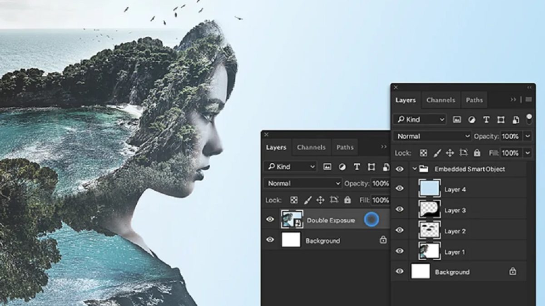This screenshot has width=545, height=306.
Task: Lock image pixels brush icon in Double Exposure panel
Action: 307,200
